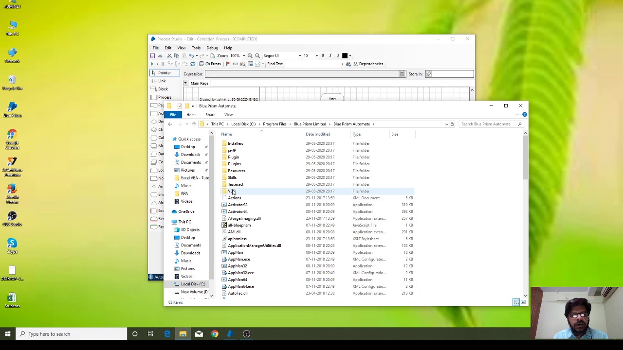
Task: Run the process with Go button
Action: tap(152, 64)
